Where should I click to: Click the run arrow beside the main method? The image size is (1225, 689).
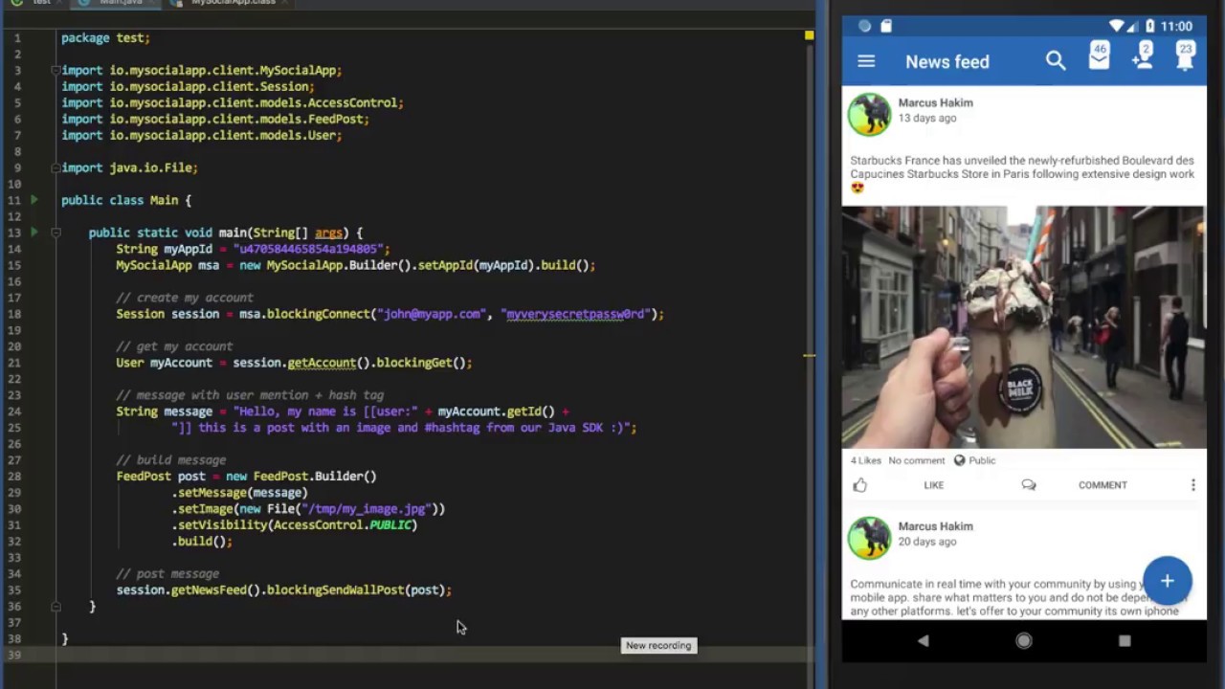(x=34, y=233)
